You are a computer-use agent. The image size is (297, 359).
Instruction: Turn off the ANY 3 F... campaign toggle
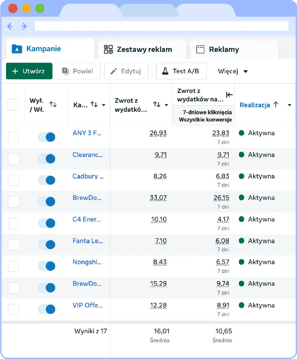[x=46, y=137]
